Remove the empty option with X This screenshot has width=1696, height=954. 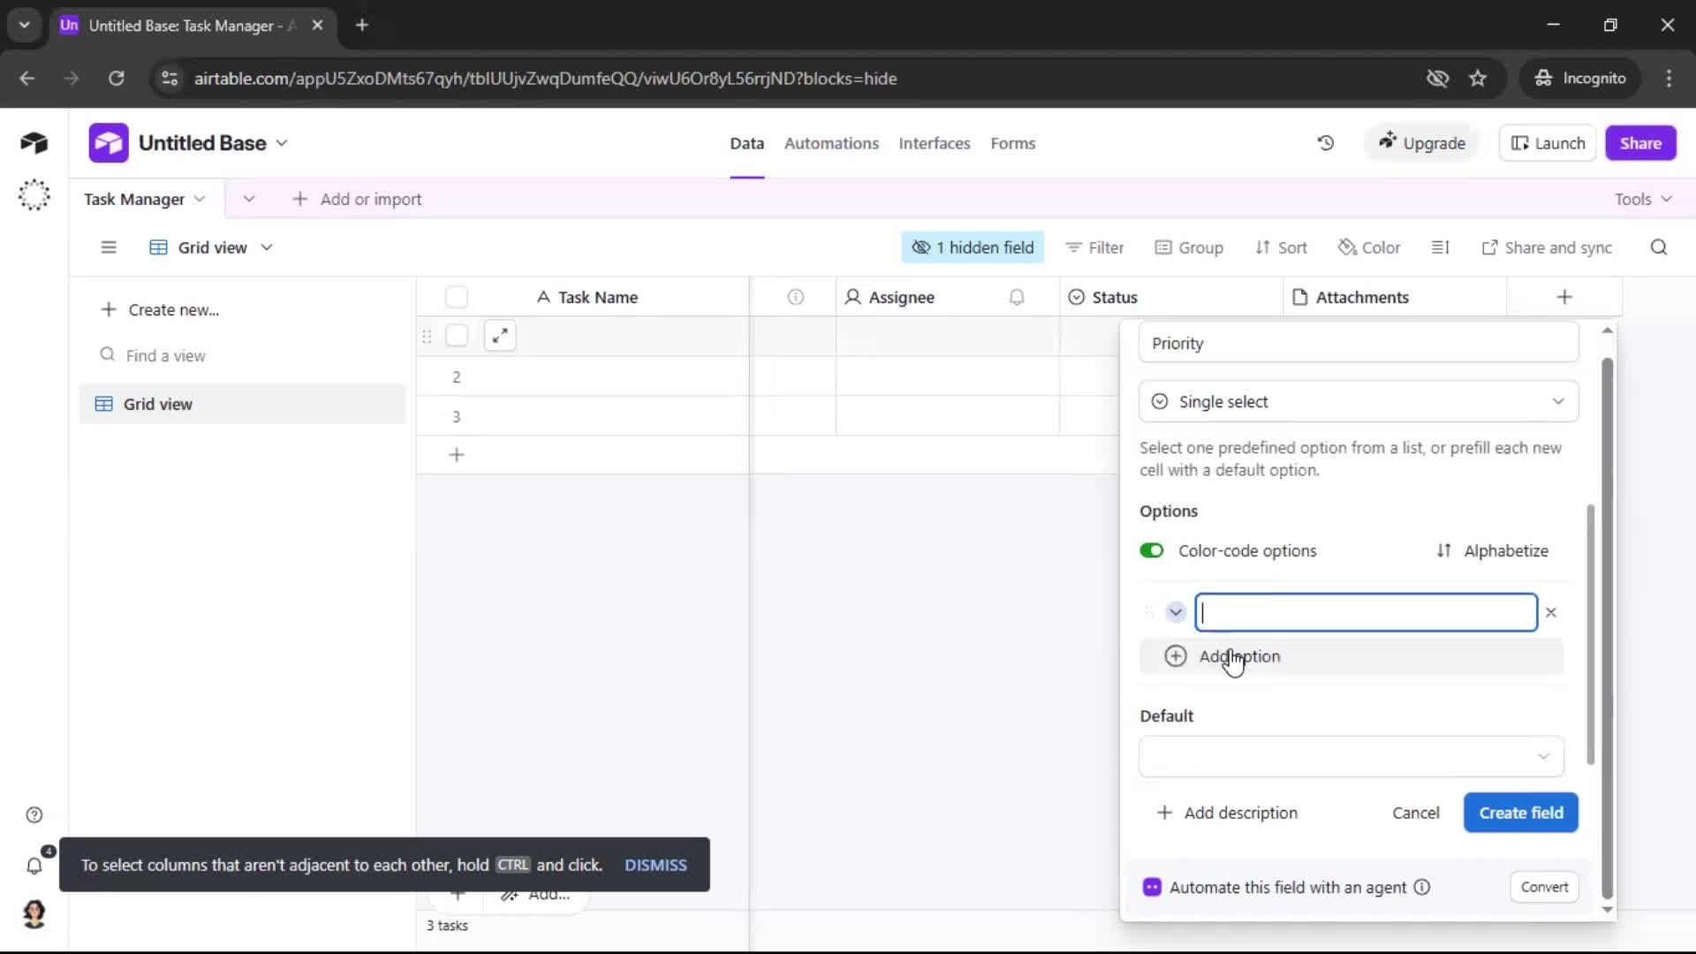[1551, 612]
